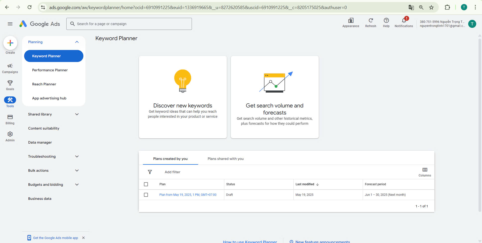Open Goals trophy icon in sidebar
Screen dimensions: 482x243
(10, 83)
